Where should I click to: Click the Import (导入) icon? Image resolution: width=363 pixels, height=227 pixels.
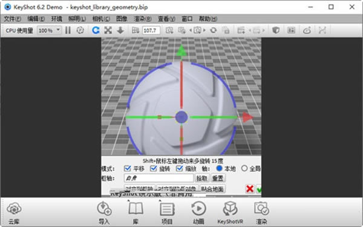pos(104,212)
